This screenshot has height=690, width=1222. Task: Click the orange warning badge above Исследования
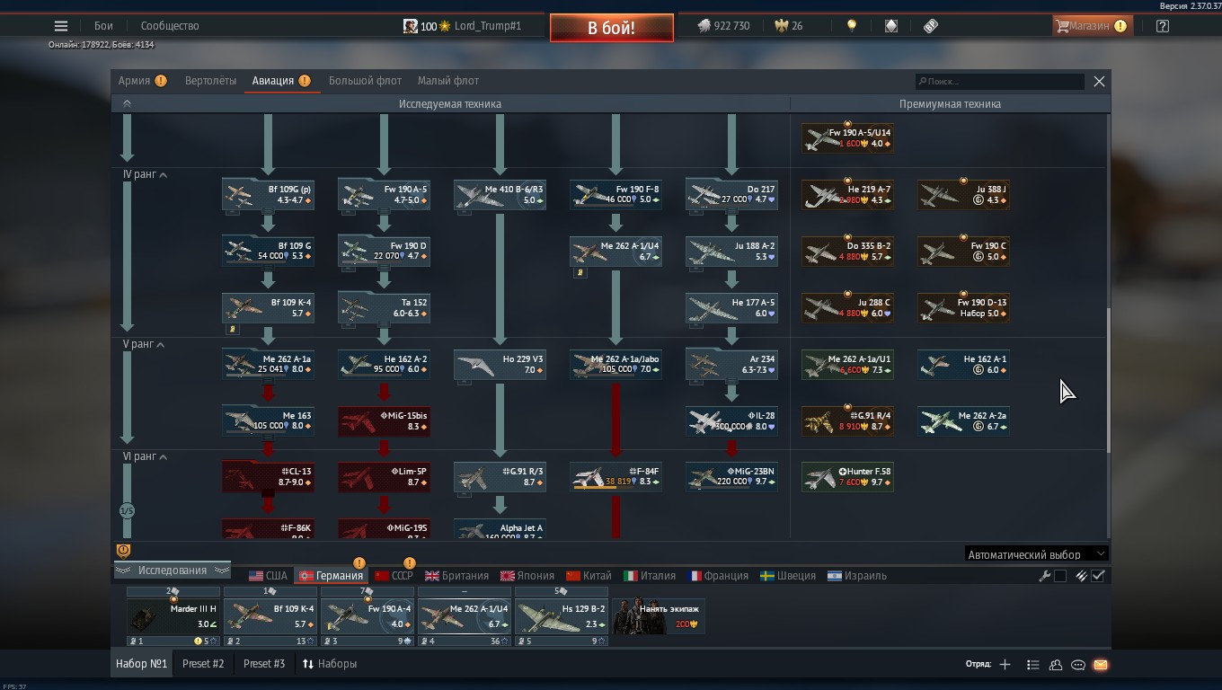(124, 551)
